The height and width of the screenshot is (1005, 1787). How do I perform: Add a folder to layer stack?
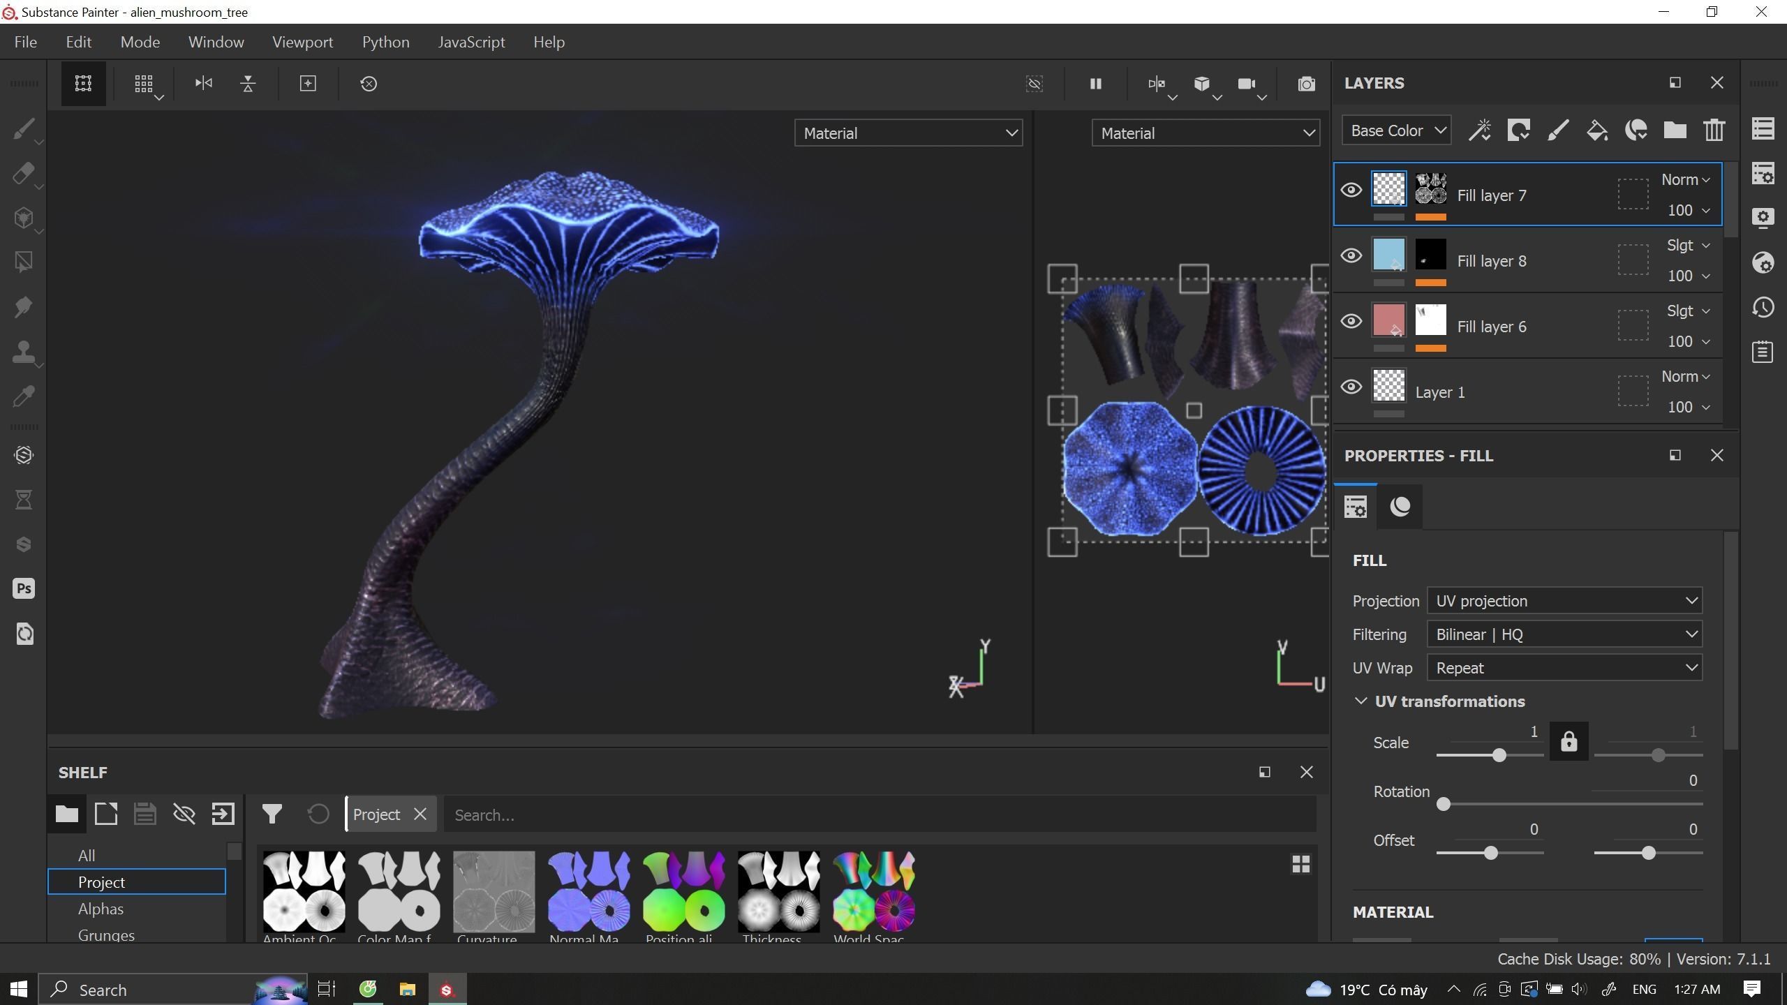(1675, 131)
